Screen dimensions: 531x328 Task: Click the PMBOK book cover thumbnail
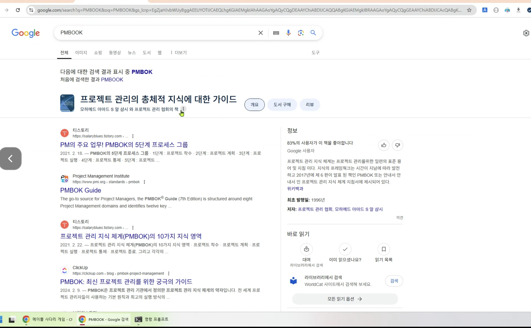click(67, 103)
